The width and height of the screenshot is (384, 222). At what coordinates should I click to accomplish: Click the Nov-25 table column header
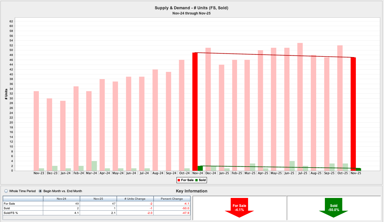(x=98, y=199)
